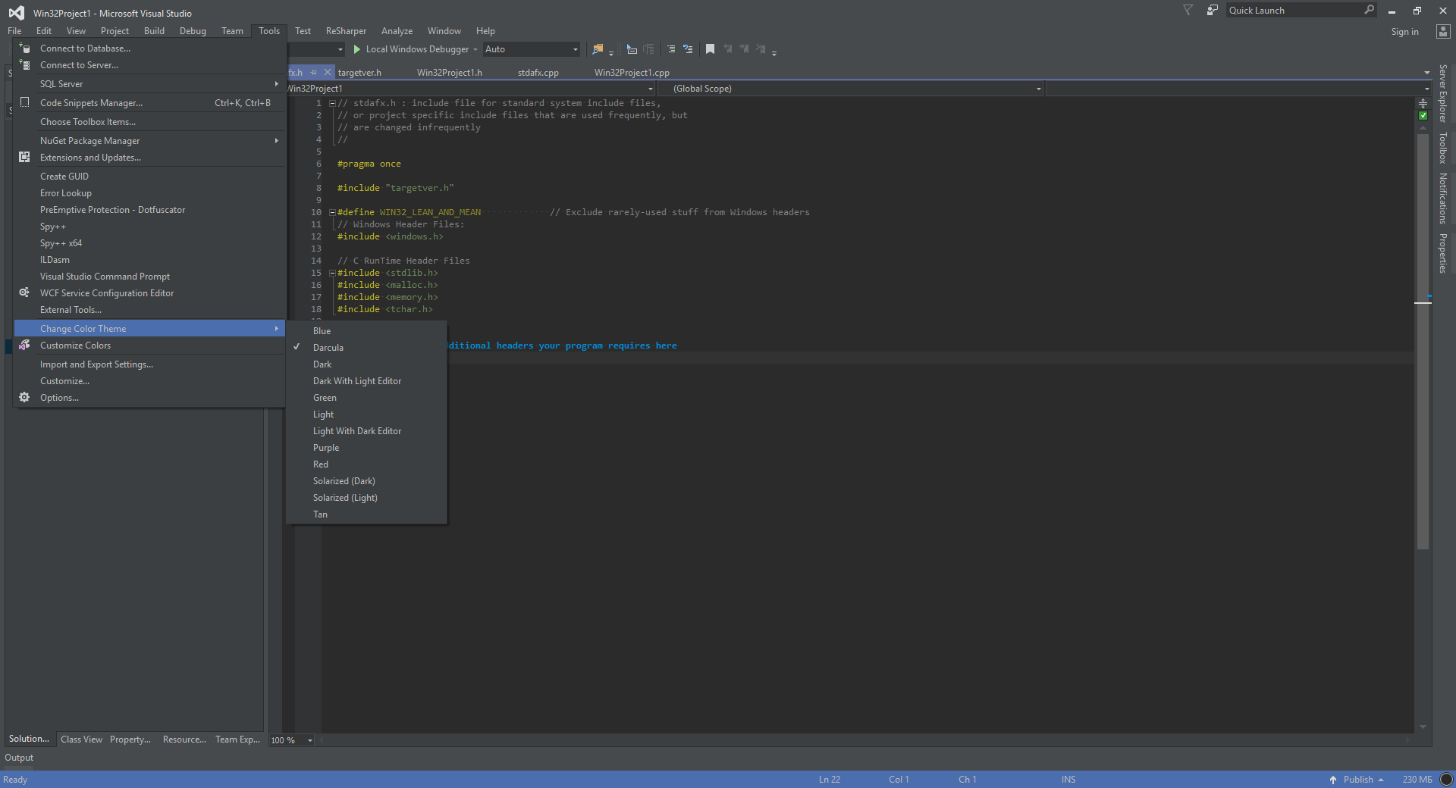Image resolution: width=1456 pixels, height=788 pixels.
Task: Show the document tab overflow list arrow
Action: pyautogui.click(x=1427, y=73)
